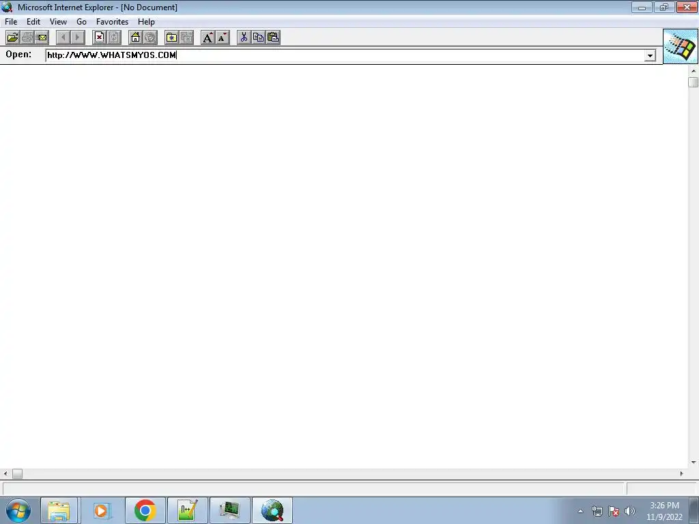Select the Internet Explorer globe taskbar icon
This screenshot has height=524, width=699.
(272, 510)
